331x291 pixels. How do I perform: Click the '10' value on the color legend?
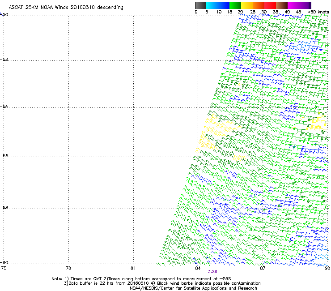tap(219, 12)
